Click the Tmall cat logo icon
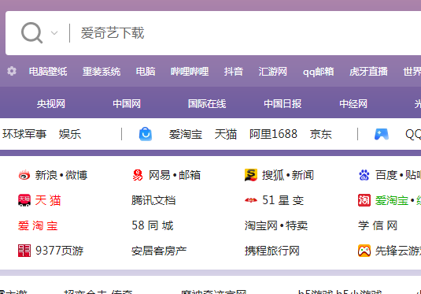 [24, 200]
